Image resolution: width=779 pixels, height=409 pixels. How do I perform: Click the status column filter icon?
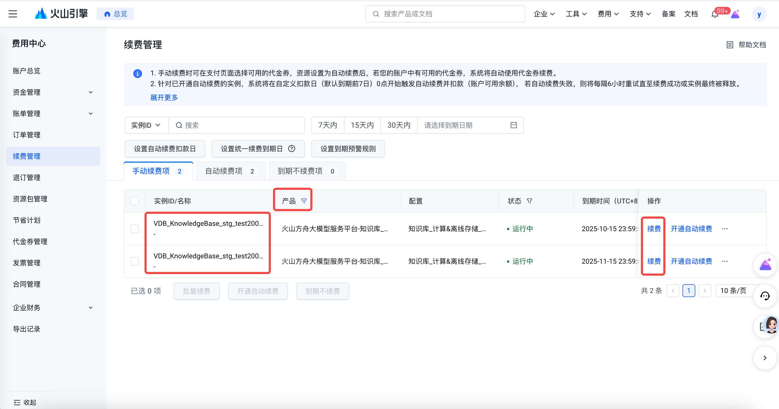click(529, 201)
